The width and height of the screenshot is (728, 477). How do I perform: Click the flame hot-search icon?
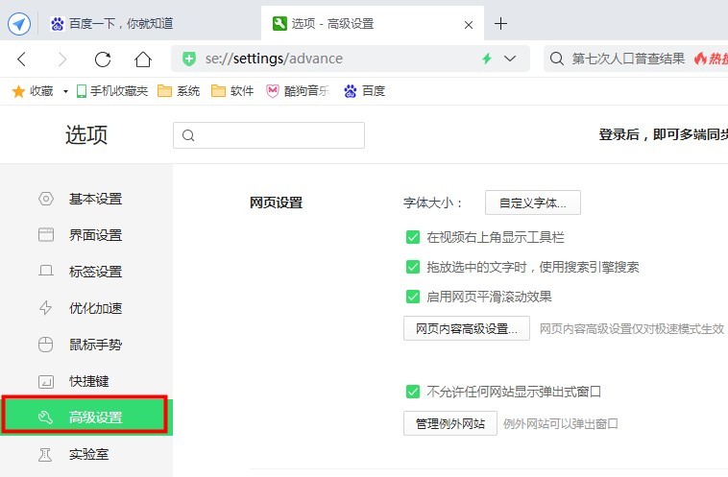coord(700,59)
